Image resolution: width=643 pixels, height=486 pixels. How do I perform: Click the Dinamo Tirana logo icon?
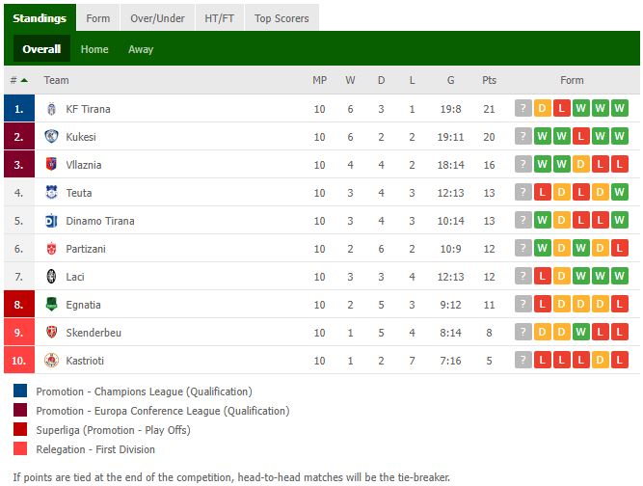click(x=52, y=221)
